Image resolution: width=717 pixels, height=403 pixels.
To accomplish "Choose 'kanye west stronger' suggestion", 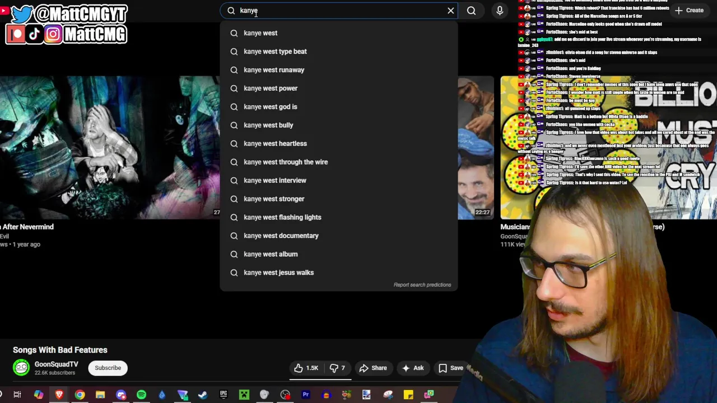I will [339, 199].
